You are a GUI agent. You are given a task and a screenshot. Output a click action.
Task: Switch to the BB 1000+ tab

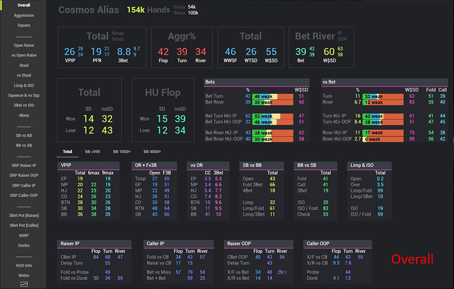(x=122, y=151)
